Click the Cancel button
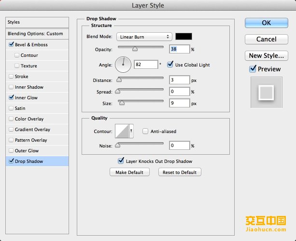 pos(267,39)
